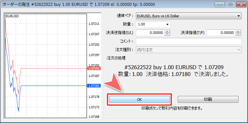The image size is (248, 123).
Task: Click the EURUSD chart title label
Action: pyautogui.click(x=12, y=16)
